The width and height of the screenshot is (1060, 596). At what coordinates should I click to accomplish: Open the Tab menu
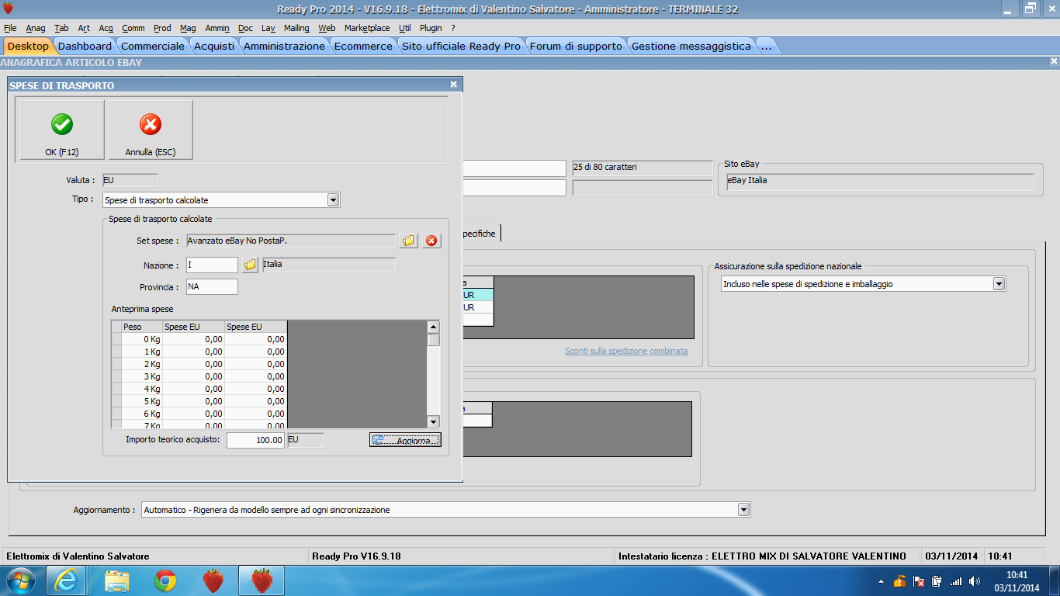pos(61,28)
